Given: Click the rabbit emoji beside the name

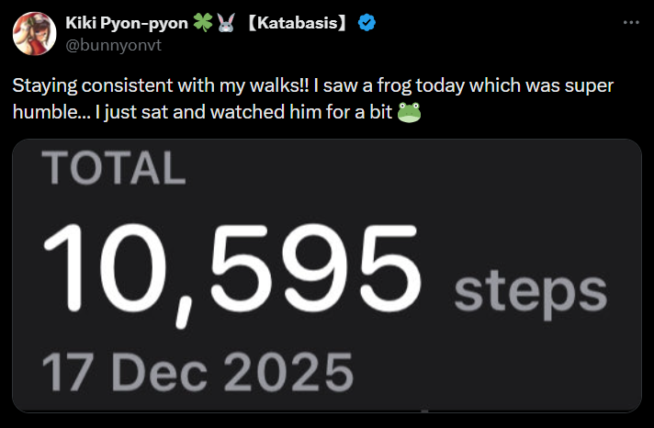Looking at the screenshot, I should pyautogui.click(x=225, y=23).
